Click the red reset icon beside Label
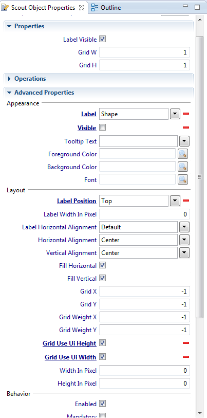The height and width of the screenshot is (418, 207). pyautogui.click(x=186, y=114)
